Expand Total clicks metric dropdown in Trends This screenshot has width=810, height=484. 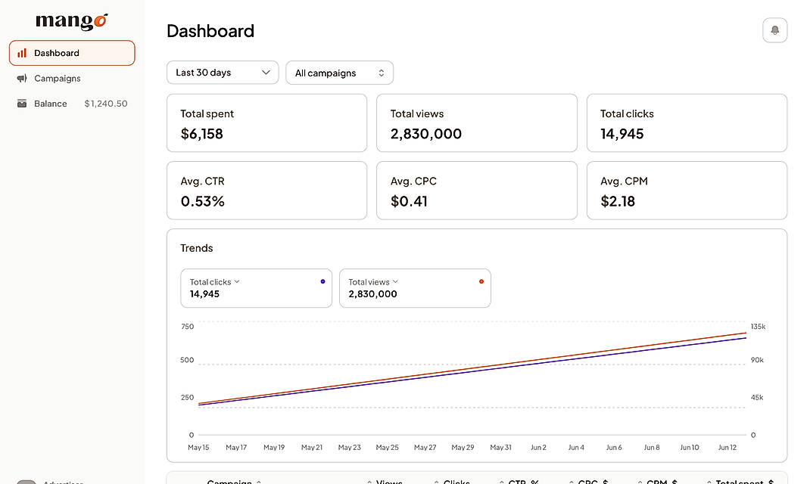pyautogui.click(x=214, y=282)
